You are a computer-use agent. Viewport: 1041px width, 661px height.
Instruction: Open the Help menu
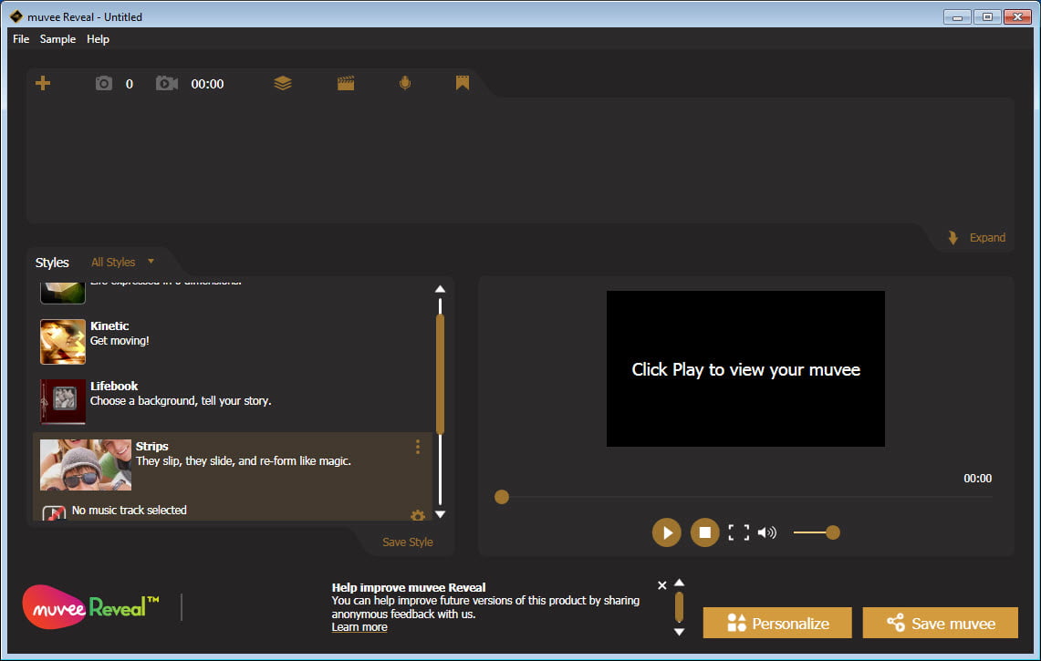98,39
